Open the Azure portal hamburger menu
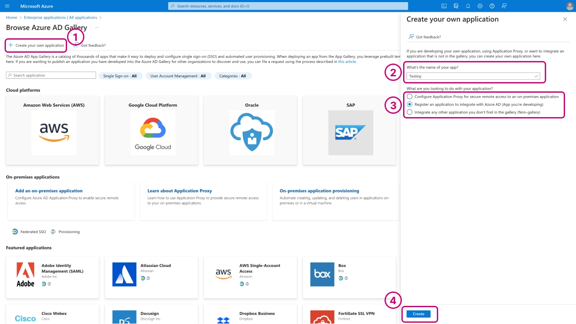Screen dimensions: 576x324 tap(7, 6)
